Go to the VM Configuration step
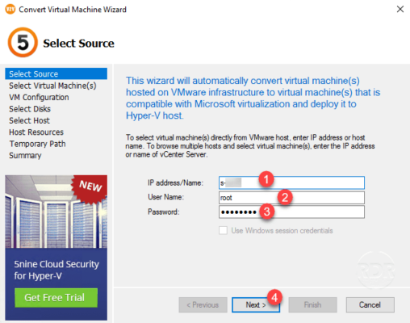Image resolution: width=410 pixels, height=323 pixels. pyautogui.click(x=39, y=97)
